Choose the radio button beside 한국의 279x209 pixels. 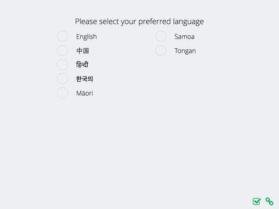pos(62,78)
